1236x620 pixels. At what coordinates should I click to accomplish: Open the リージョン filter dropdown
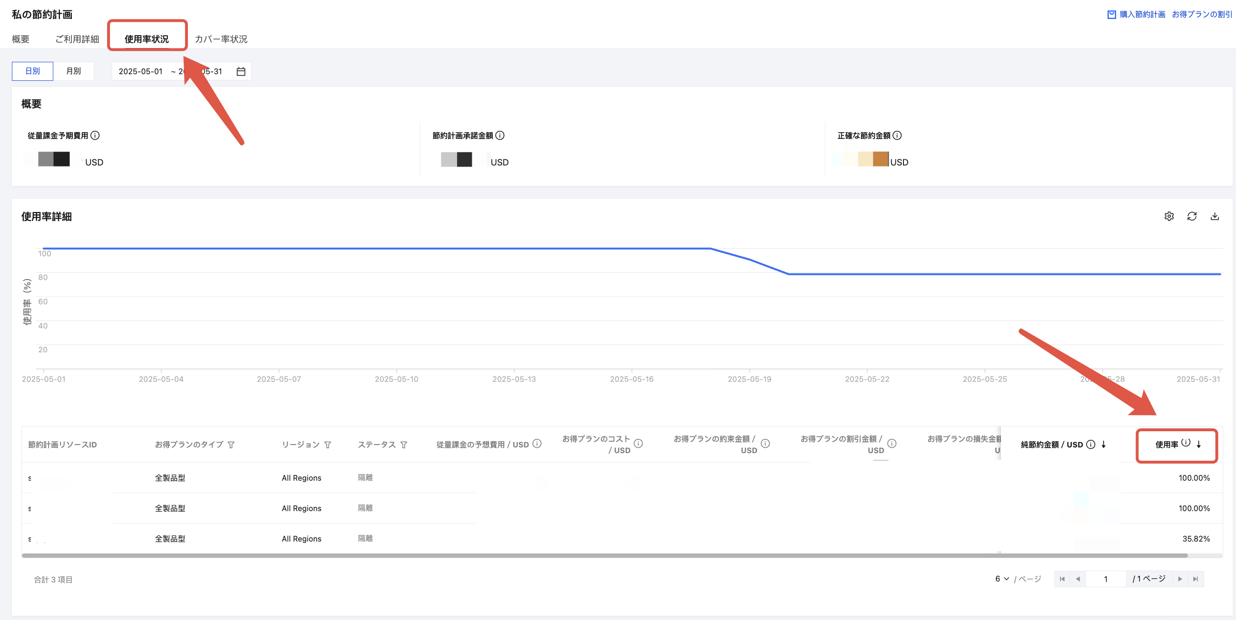(328, 445)
